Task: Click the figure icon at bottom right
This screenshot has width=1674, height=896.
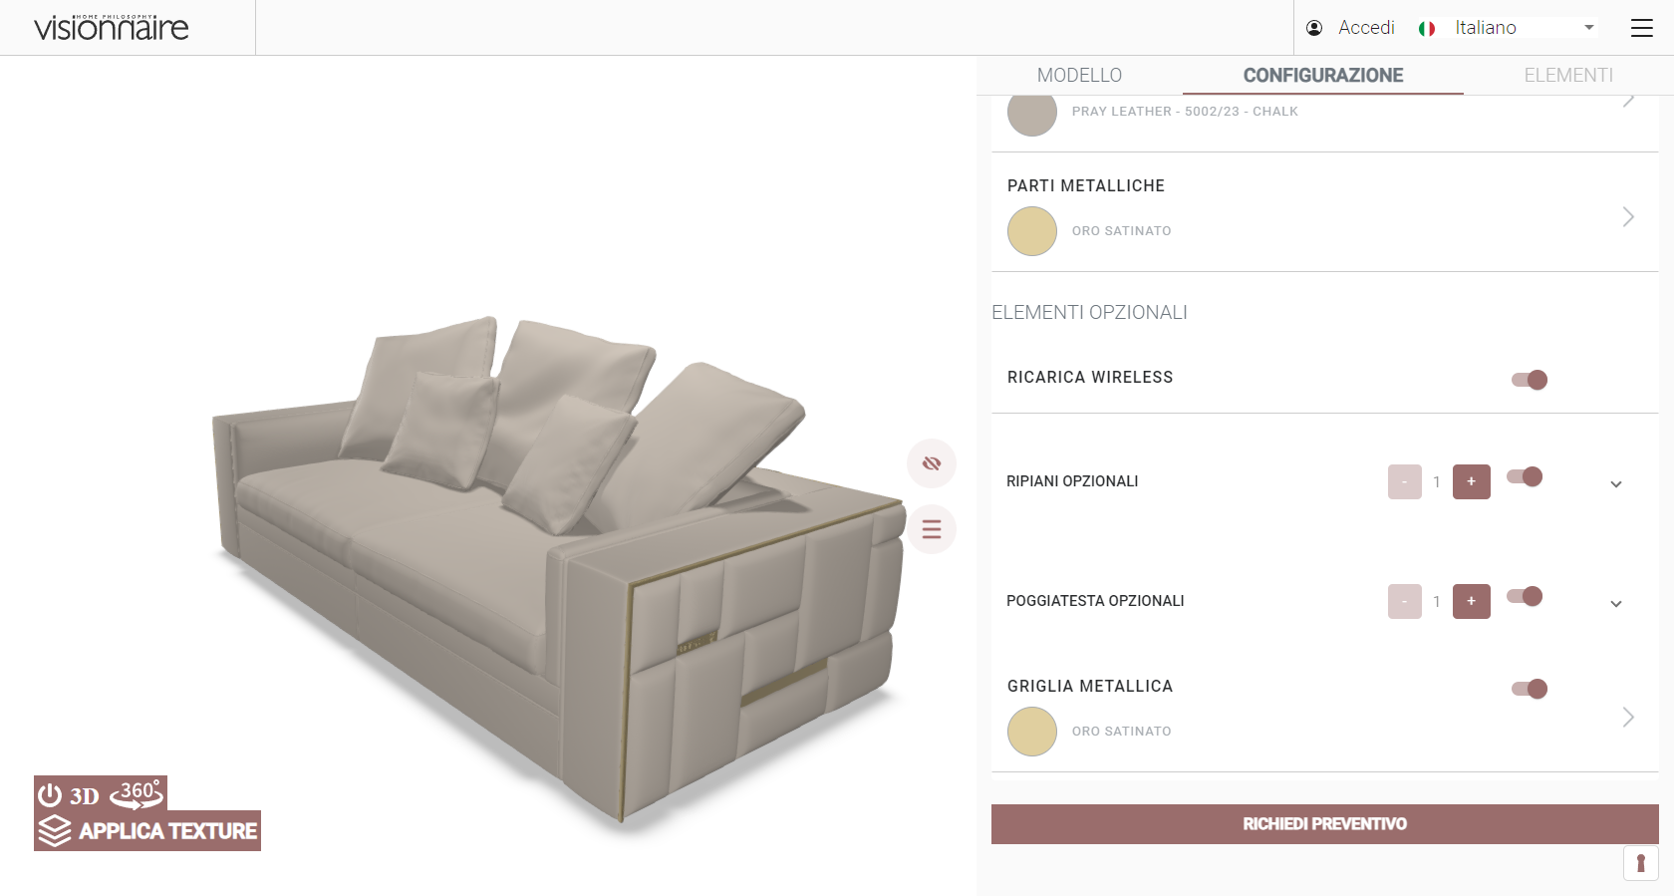Action: coord(1641,863)
